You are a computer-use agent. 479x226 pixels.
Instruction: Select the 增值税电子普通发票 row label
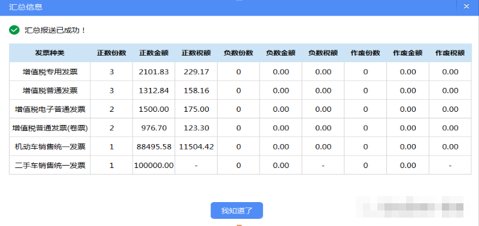[50, 109]
